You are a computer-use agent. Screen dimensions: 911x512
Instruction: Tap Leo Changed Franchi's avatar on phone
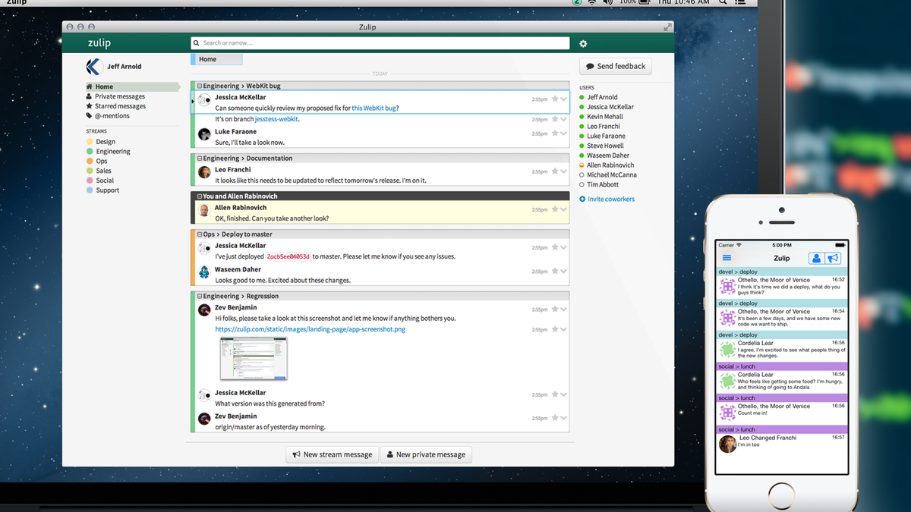tap(727, 444)
